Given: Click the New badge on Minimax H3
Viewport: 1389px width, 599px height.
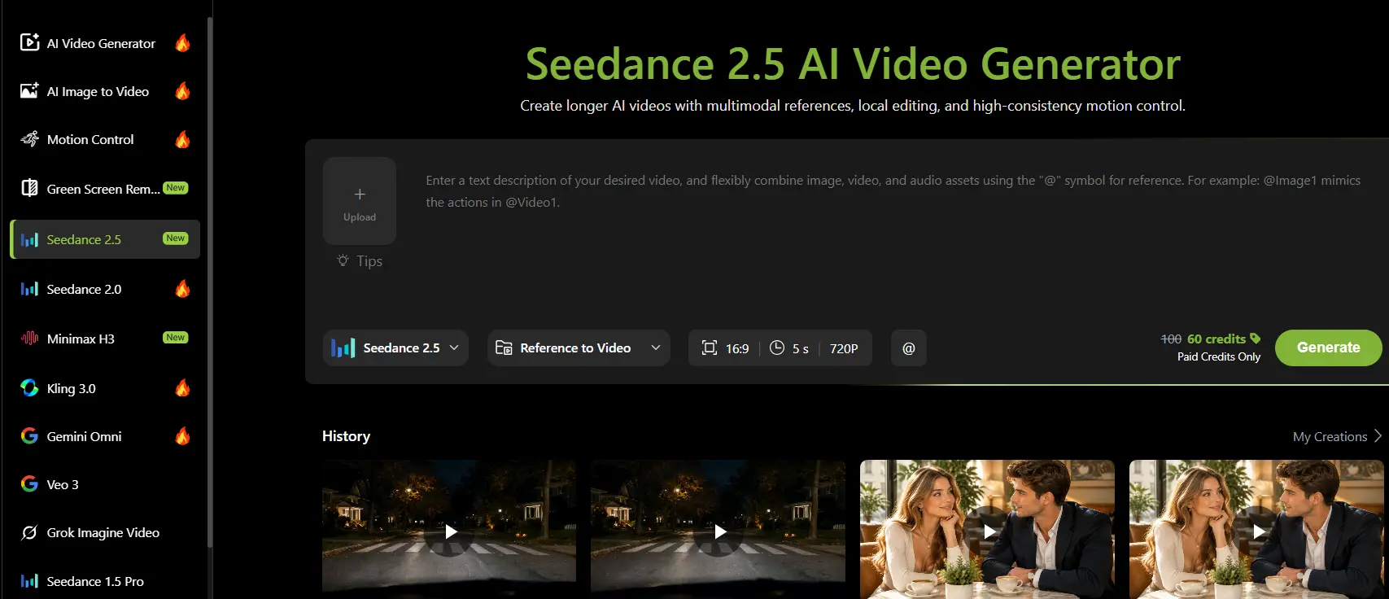Looking at the screenshot, I should click(176, 338).
